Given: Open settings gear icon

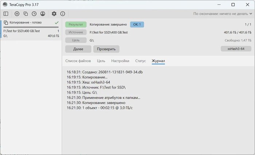Looking at the screenshot, I should click(54, 14).
